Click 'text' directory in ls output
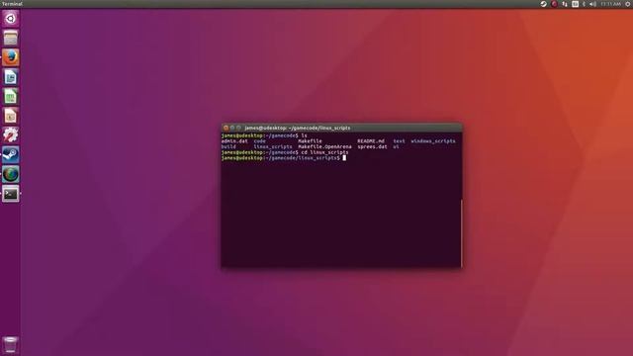The image size is (633, 356). pos(399,141)
